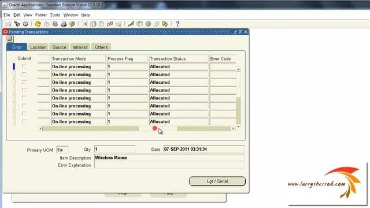Tick Submit checkbox on the current-record row

pos(24,66)
